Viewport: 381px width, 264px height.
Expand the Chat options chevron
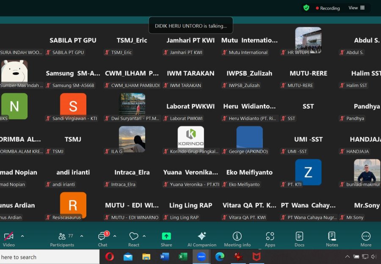pyautogui.click(x=115, y=236)
